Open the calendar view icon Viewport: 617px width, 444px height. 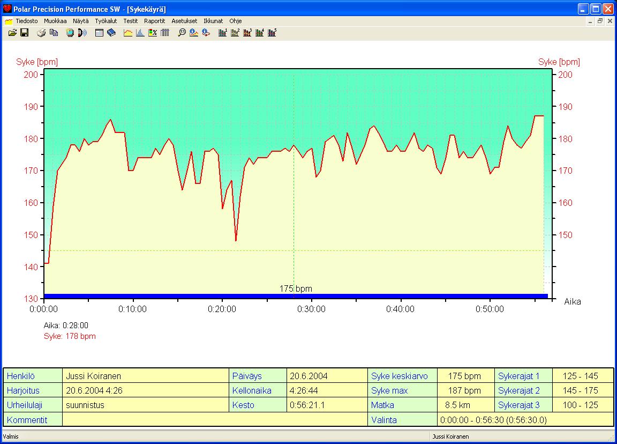click(x=99, y=33)
